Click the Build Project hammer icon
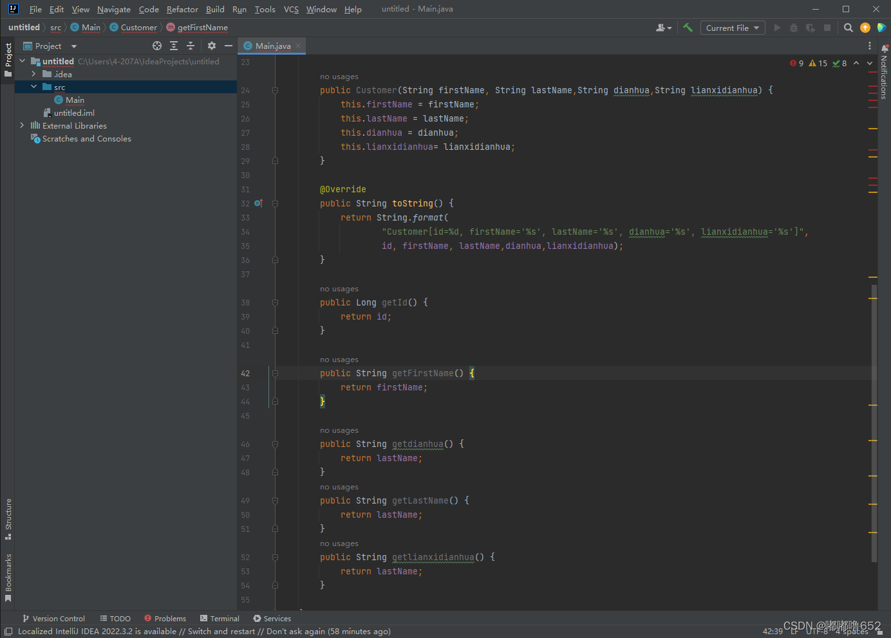The width and height of the screenshot is (891, 638). coord(688,28)
